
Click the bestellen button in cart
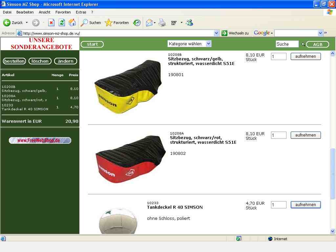(14, 61)
